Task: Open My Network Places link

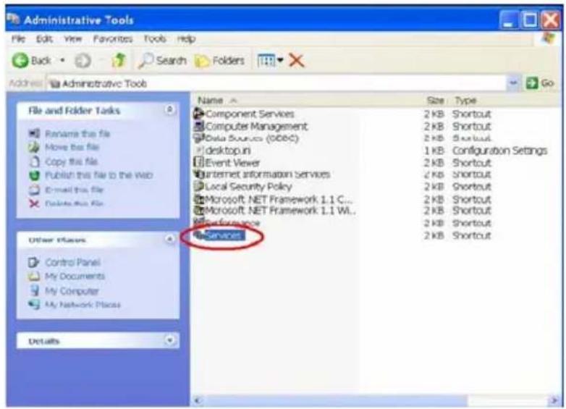Action: coord(83,305)
